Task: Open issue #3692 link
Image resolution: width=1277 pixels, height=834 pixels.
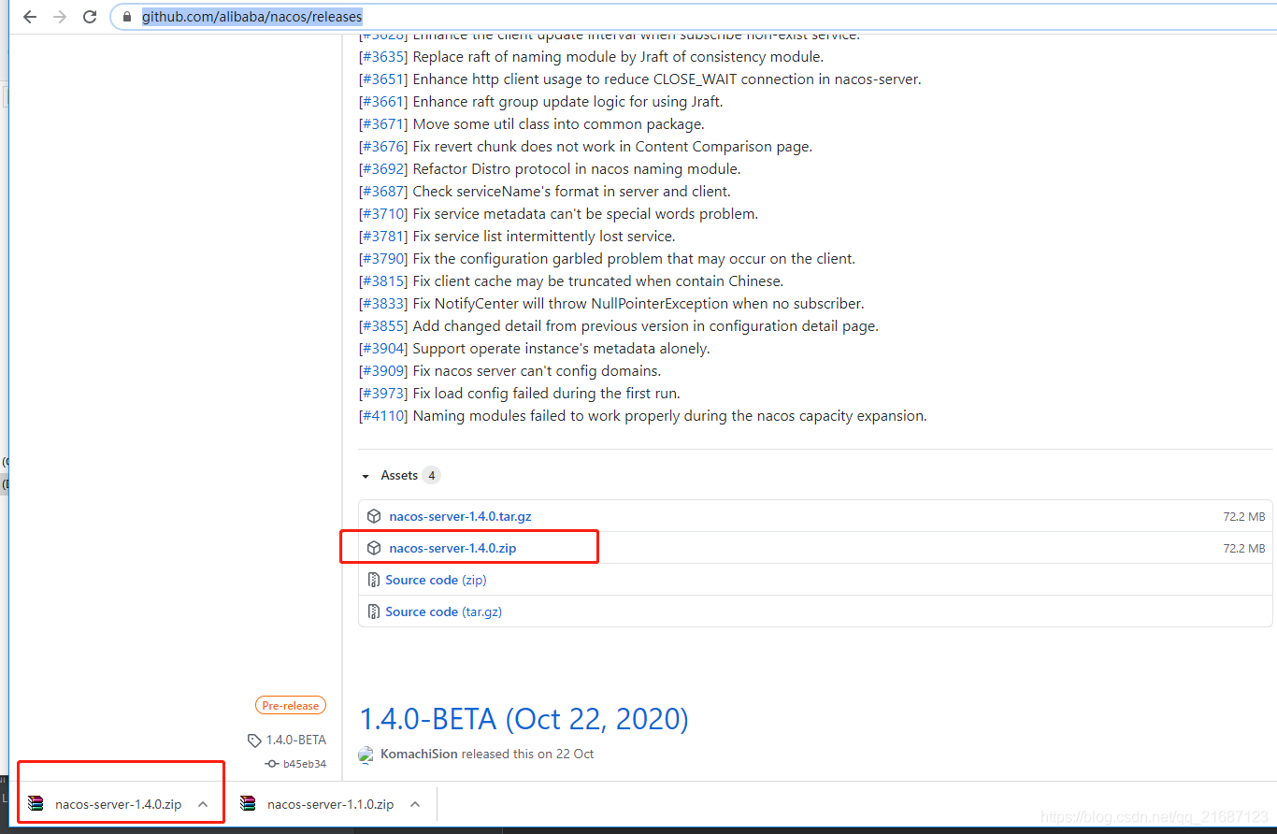Action: pyautogui.click(x=383, y=169)
